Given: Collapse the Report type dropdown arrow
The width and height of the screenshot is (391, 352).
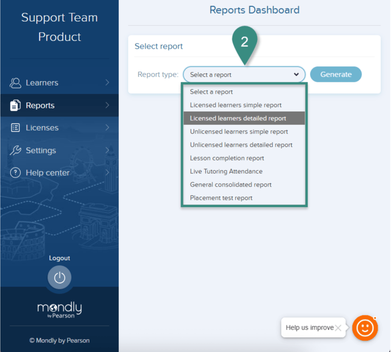Looking at the screenshot, I should (296, 75).
